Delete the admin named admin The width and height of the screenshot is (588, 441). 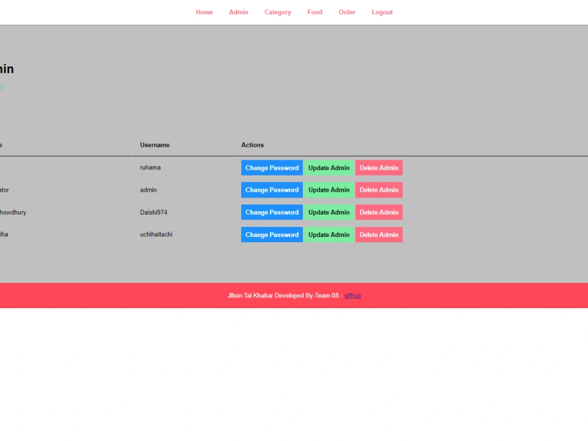point(379,190)
